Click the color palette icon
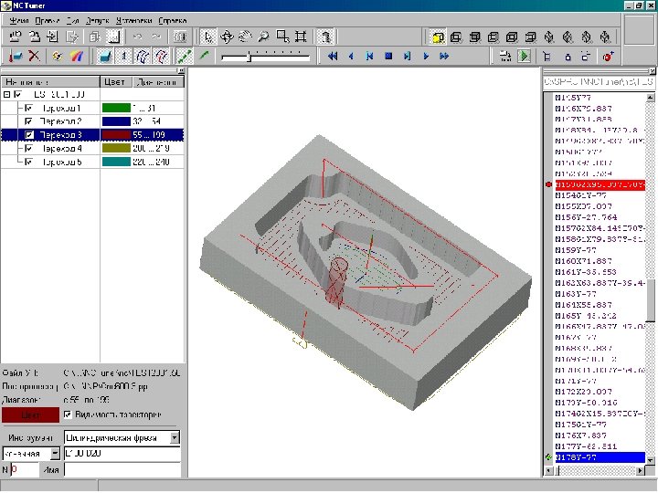The image size is (658, 493). pos(58,57)
